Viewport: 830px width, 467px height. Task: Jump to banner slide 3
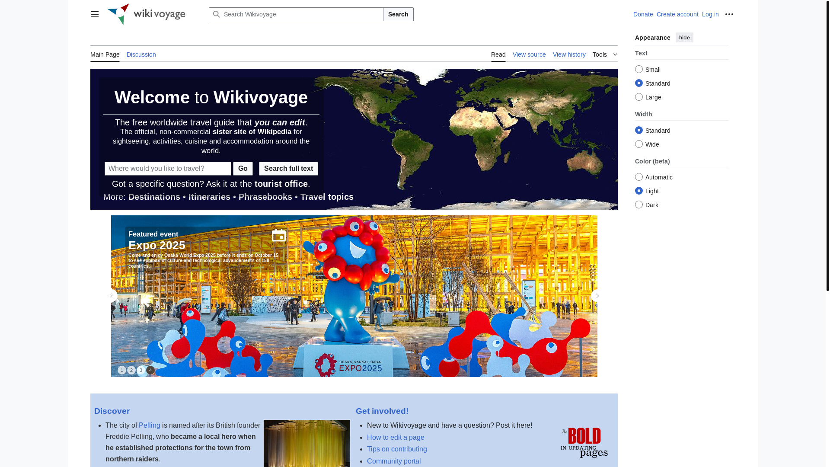tap(141, 370)
